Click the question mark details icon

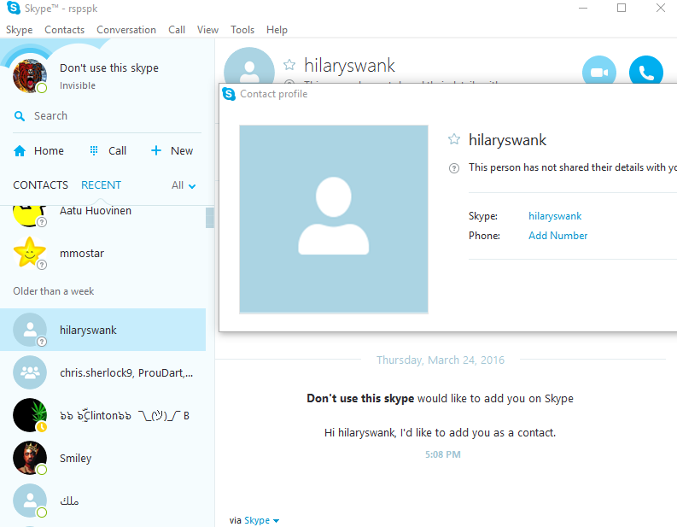pos(454,168)
